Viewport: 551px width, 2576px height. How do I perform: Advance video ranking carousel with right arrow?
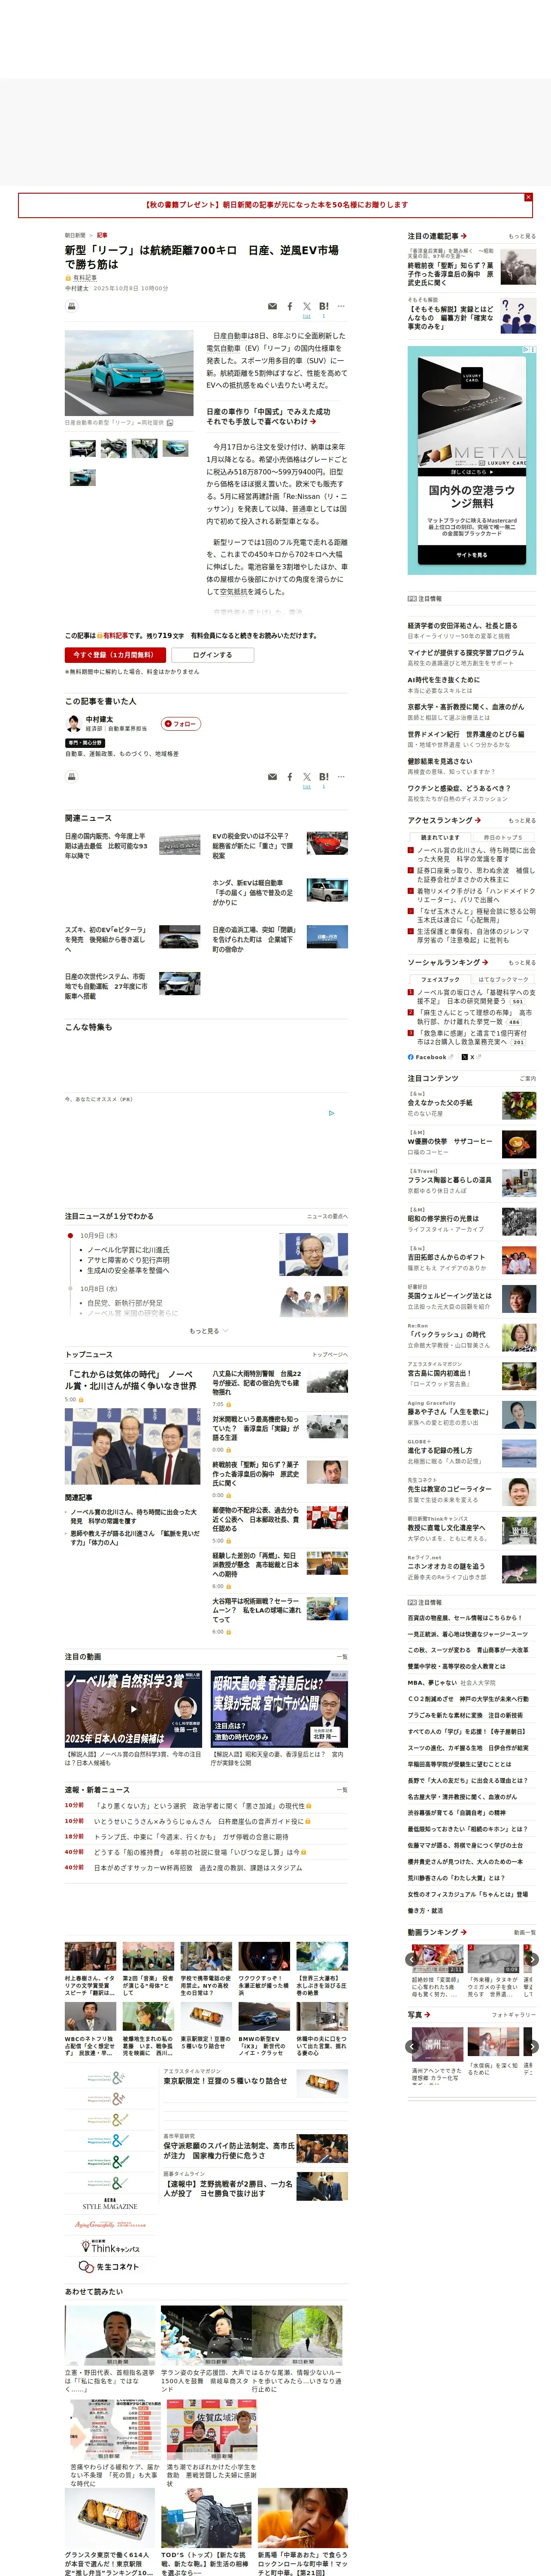click(532, 1959)
